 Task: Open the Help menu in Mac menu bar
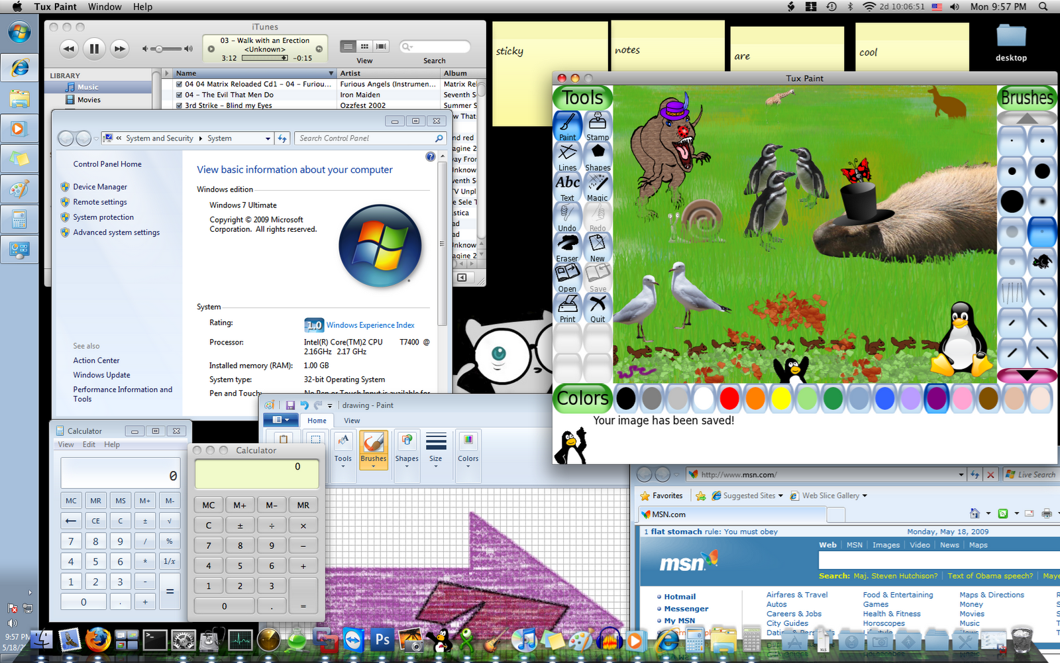(142, 7)
